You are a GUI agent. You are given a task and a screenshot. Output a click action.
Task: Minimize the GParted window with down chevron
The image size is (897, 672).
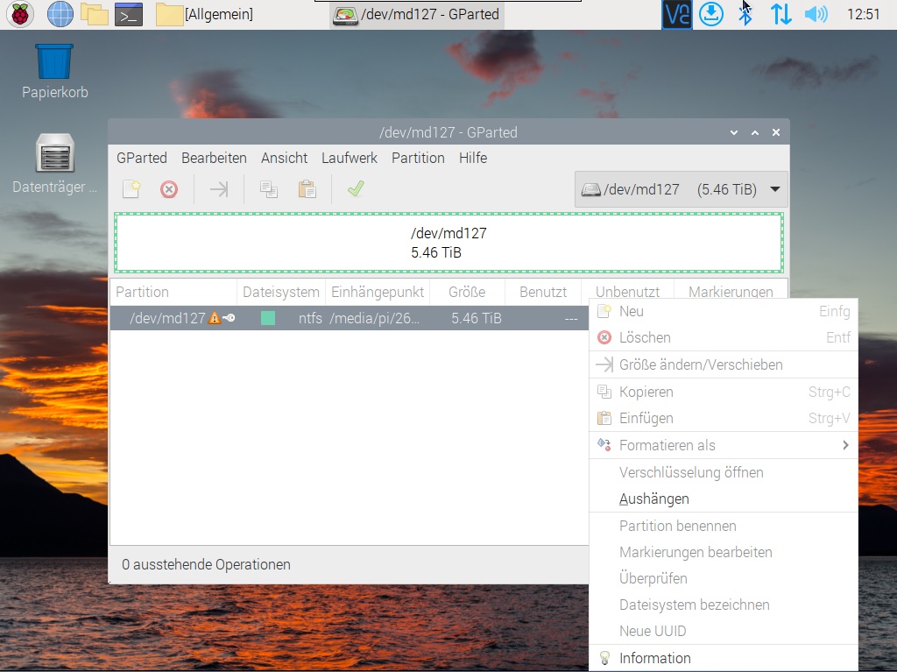pos(734,133)
